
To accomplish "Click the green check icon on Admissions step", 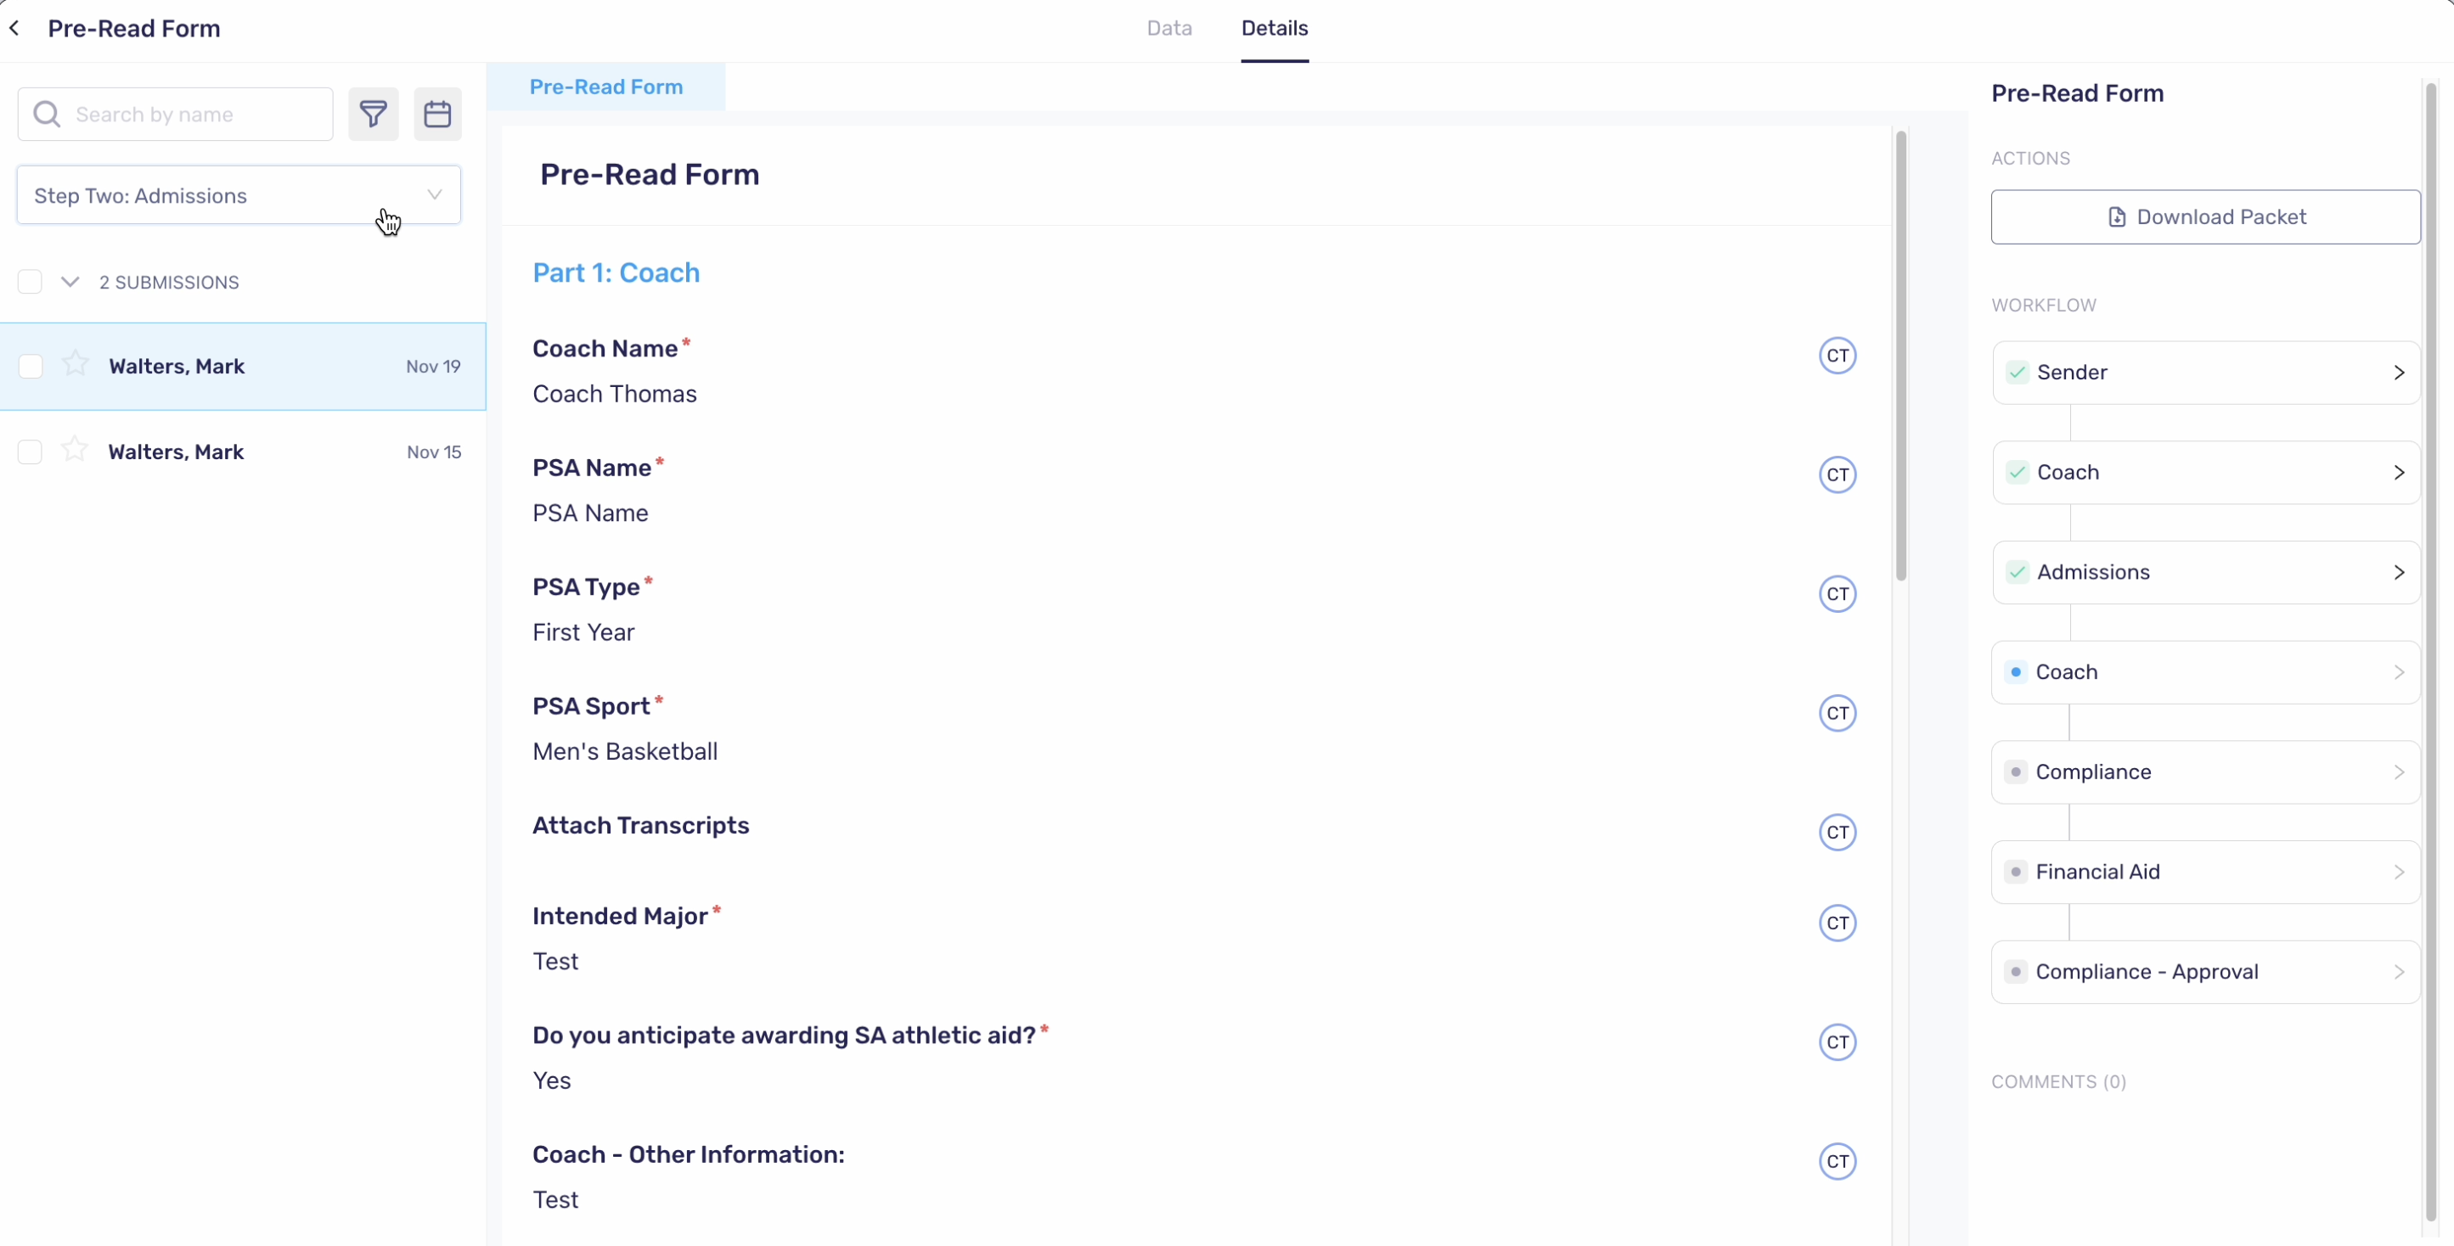I will pyautogui.click(x=2017, y=572).
